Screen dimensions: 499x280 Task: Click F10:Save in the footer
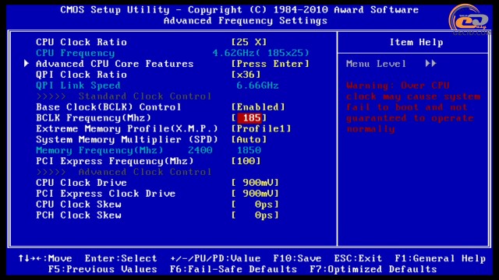coord(297,258)
